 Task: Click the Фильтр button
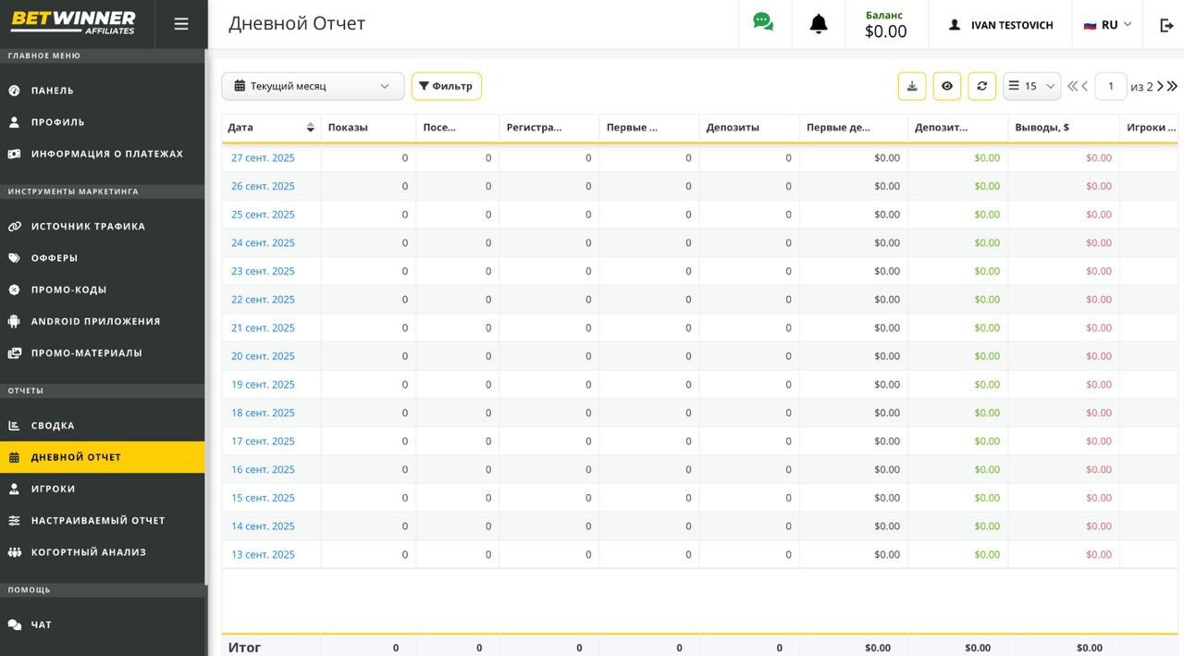coord(446,86)
